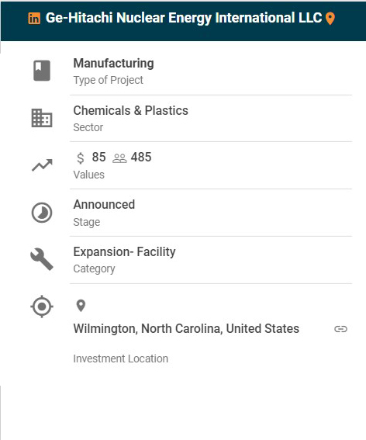Select the Chemicals & Plastics sector entry
The height and width of the screenshot is (440, 366).
[131, 110]
